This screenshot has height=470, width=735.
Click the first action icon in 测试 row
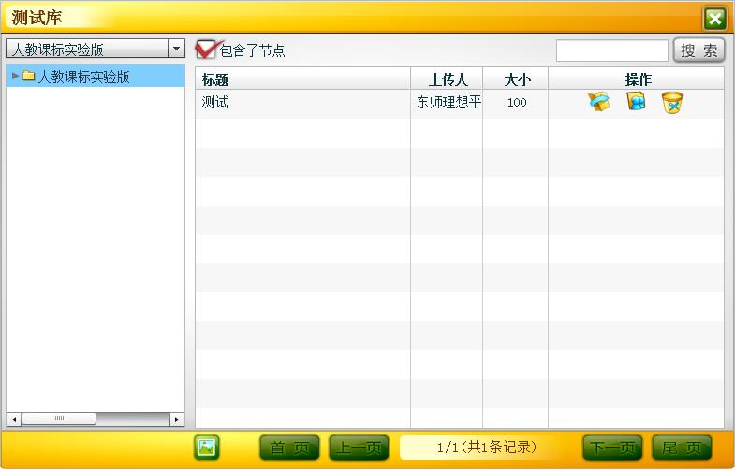tap(598, 102)
